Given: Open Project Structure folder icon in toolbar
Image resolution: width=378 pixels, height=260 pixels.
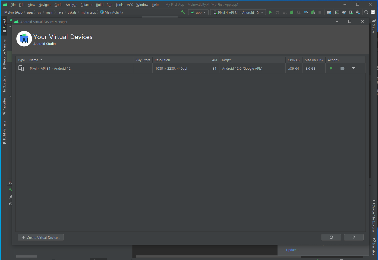Looking at the screenshot, I should pos(329,12).
